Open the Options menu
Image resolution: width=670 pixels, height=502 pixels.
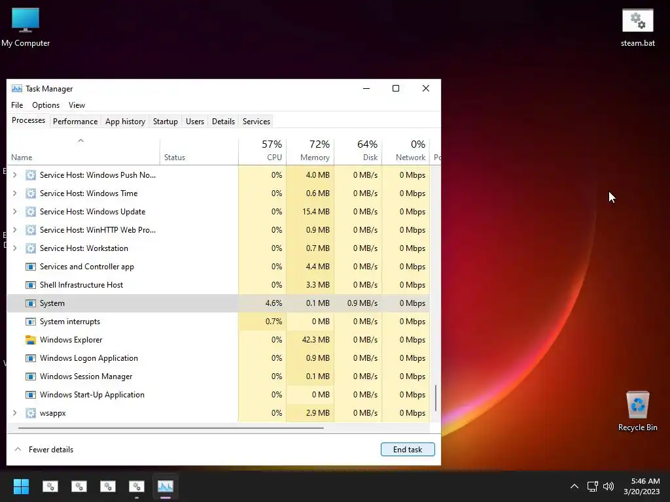tap(46, 105)
